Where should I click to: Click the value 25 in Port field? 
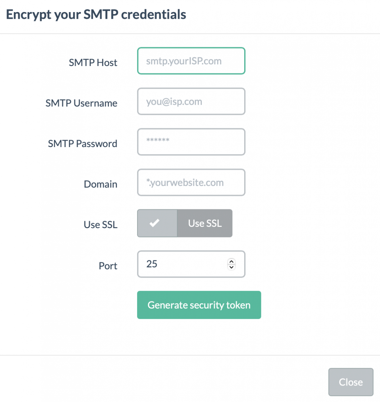152,264
